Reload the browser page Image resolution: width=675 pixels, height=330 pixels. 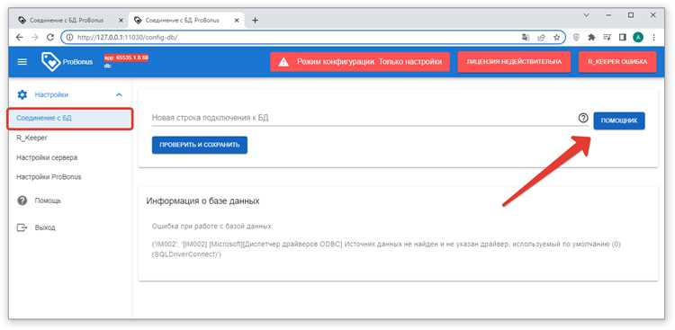(x=49, y=38)
